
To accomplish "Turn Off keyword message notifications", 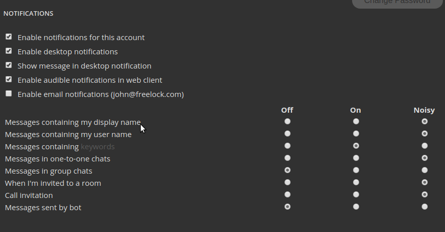I will pos(288,146).
